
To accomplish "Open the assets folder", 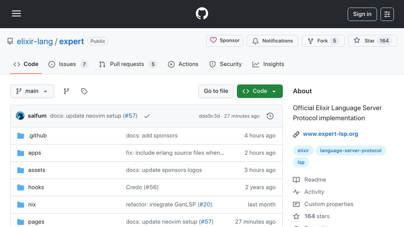I will tap(37, 170).
